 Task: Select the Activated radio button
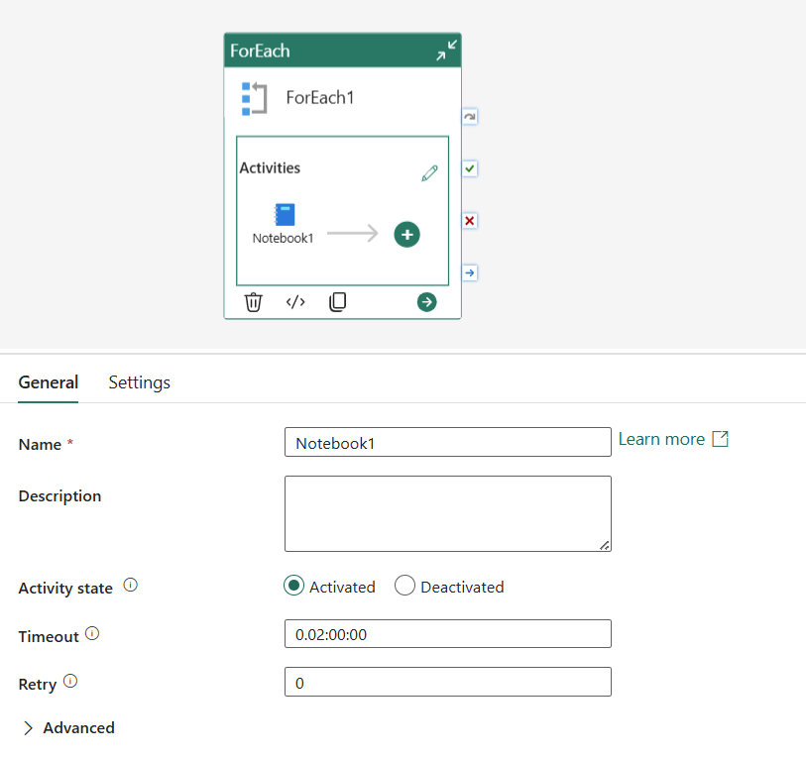[x=293, y=587]
